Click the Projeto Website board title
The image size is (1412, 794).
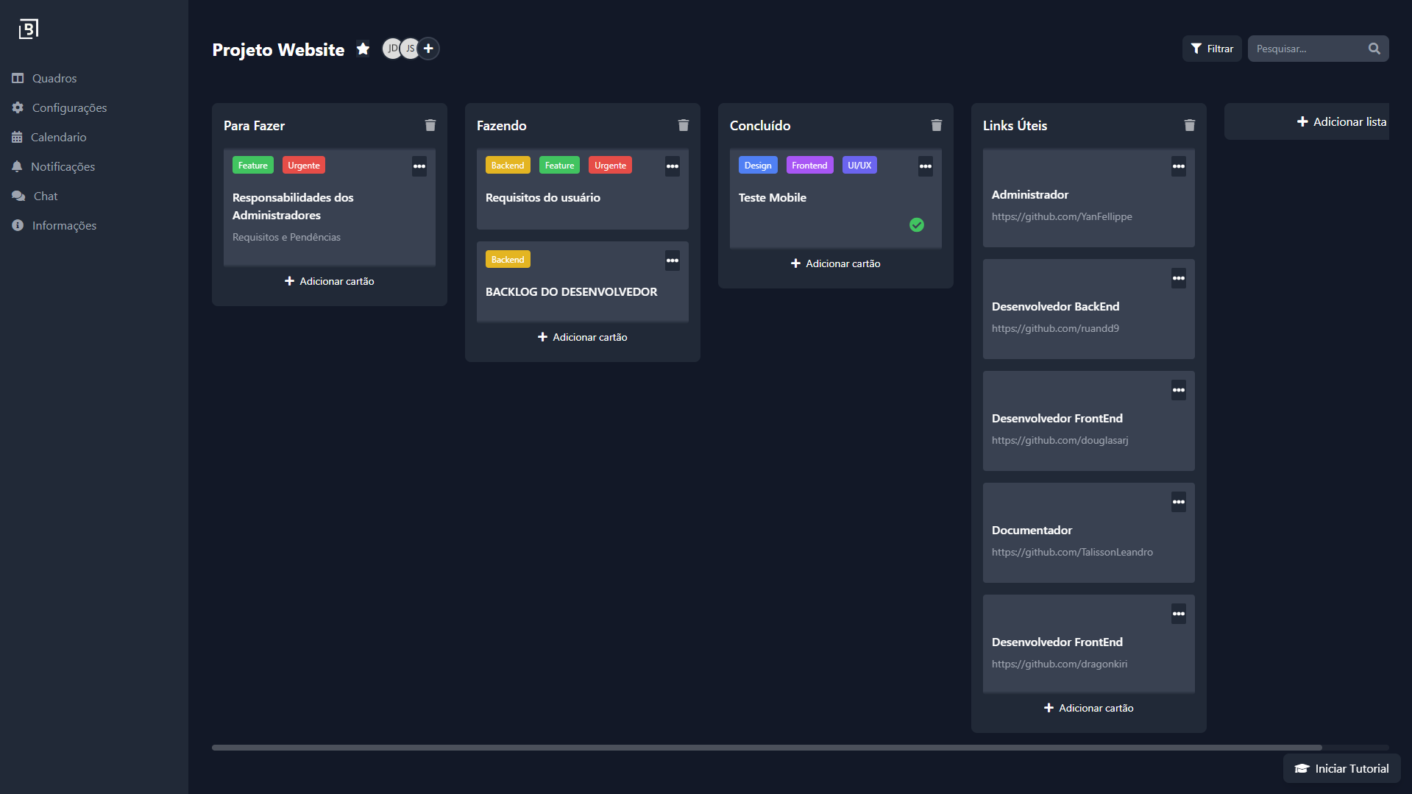pyautogui.click(x=278, y=49)
